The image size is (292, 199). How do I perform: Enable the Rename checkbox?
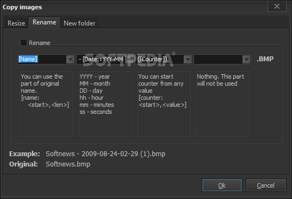[23, 43]
